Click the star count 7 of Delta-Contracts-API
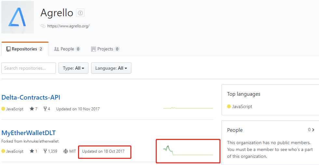 pyautogui.click(x=33, y=109)
